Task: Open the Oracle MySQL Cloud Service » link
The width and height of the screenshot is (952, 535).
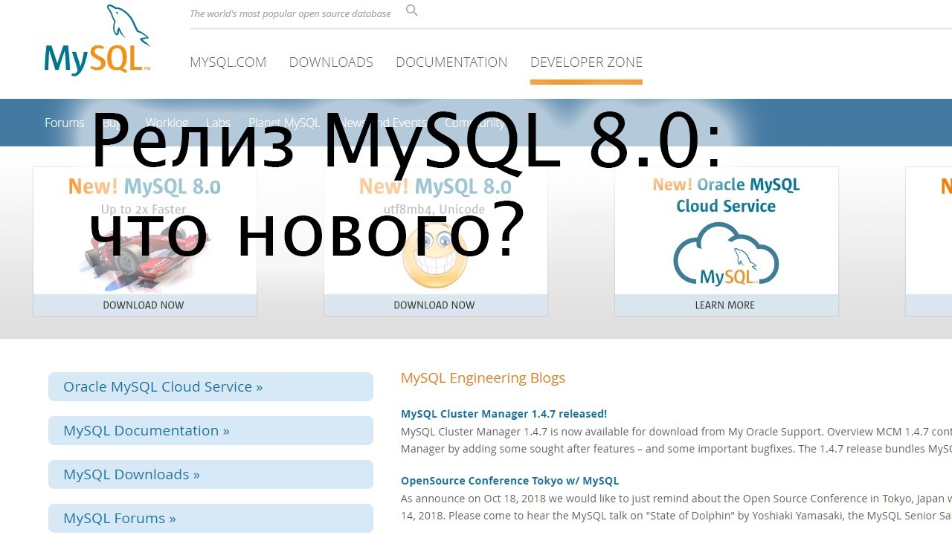Action: [x=210, y=386]
